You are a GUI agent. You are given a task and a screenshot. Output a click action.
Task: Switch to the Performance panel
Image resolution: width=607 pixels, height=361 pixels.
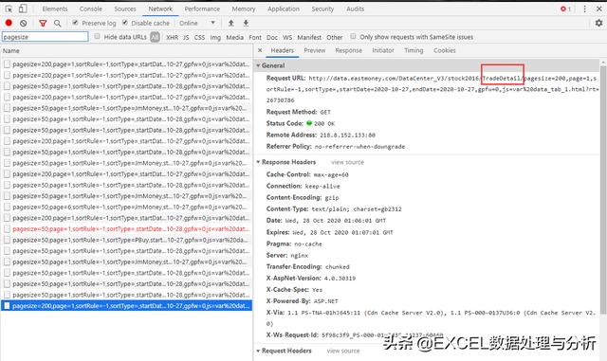(x=202, y=9)
